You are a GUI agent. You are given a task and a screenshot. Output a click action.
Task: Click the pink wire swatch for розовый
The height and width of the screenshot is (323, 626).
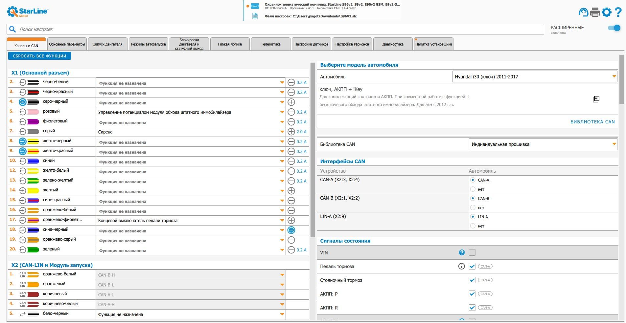[33, 112]
